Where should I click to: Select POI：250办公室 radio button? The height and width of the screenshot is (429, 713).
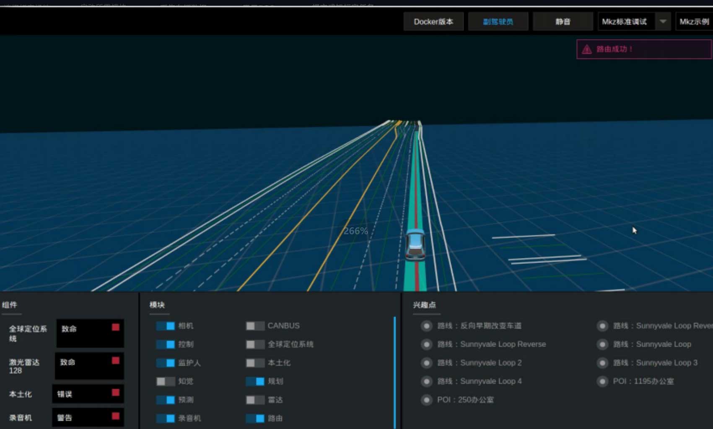[426, 400]
